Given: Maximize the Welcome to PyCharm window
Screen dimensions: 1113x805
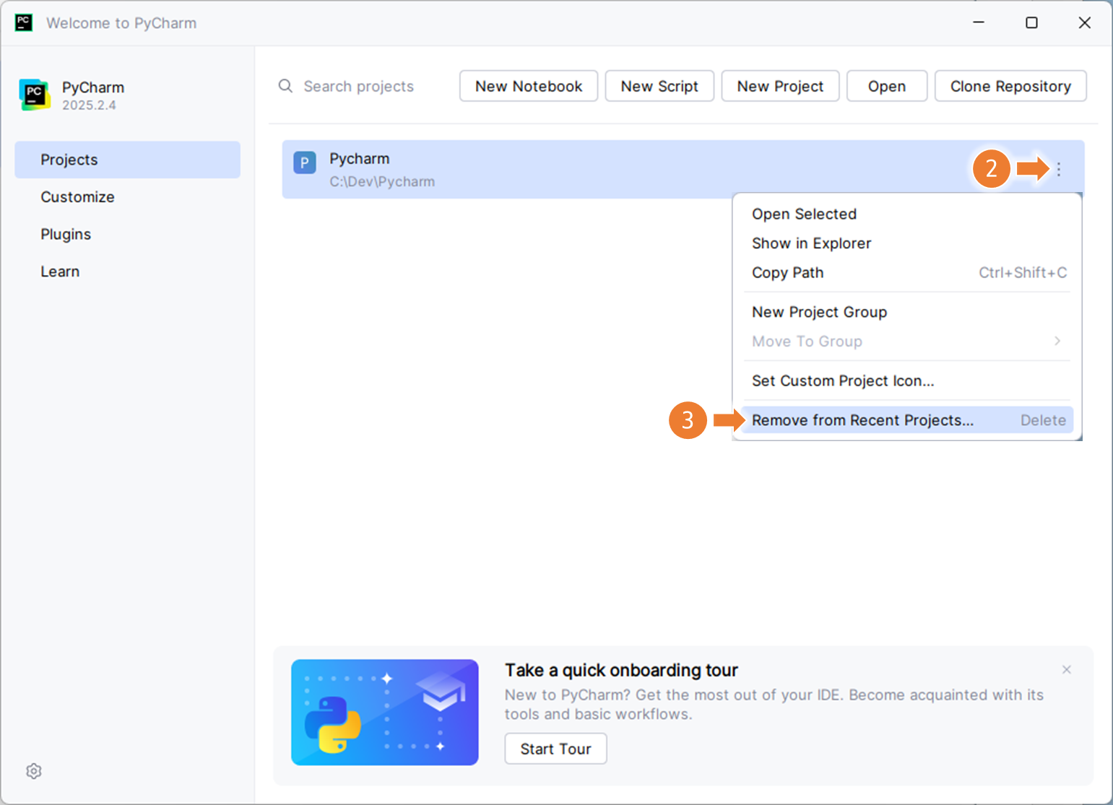Looking at the screenshot, I should [x=1031, y=22].
